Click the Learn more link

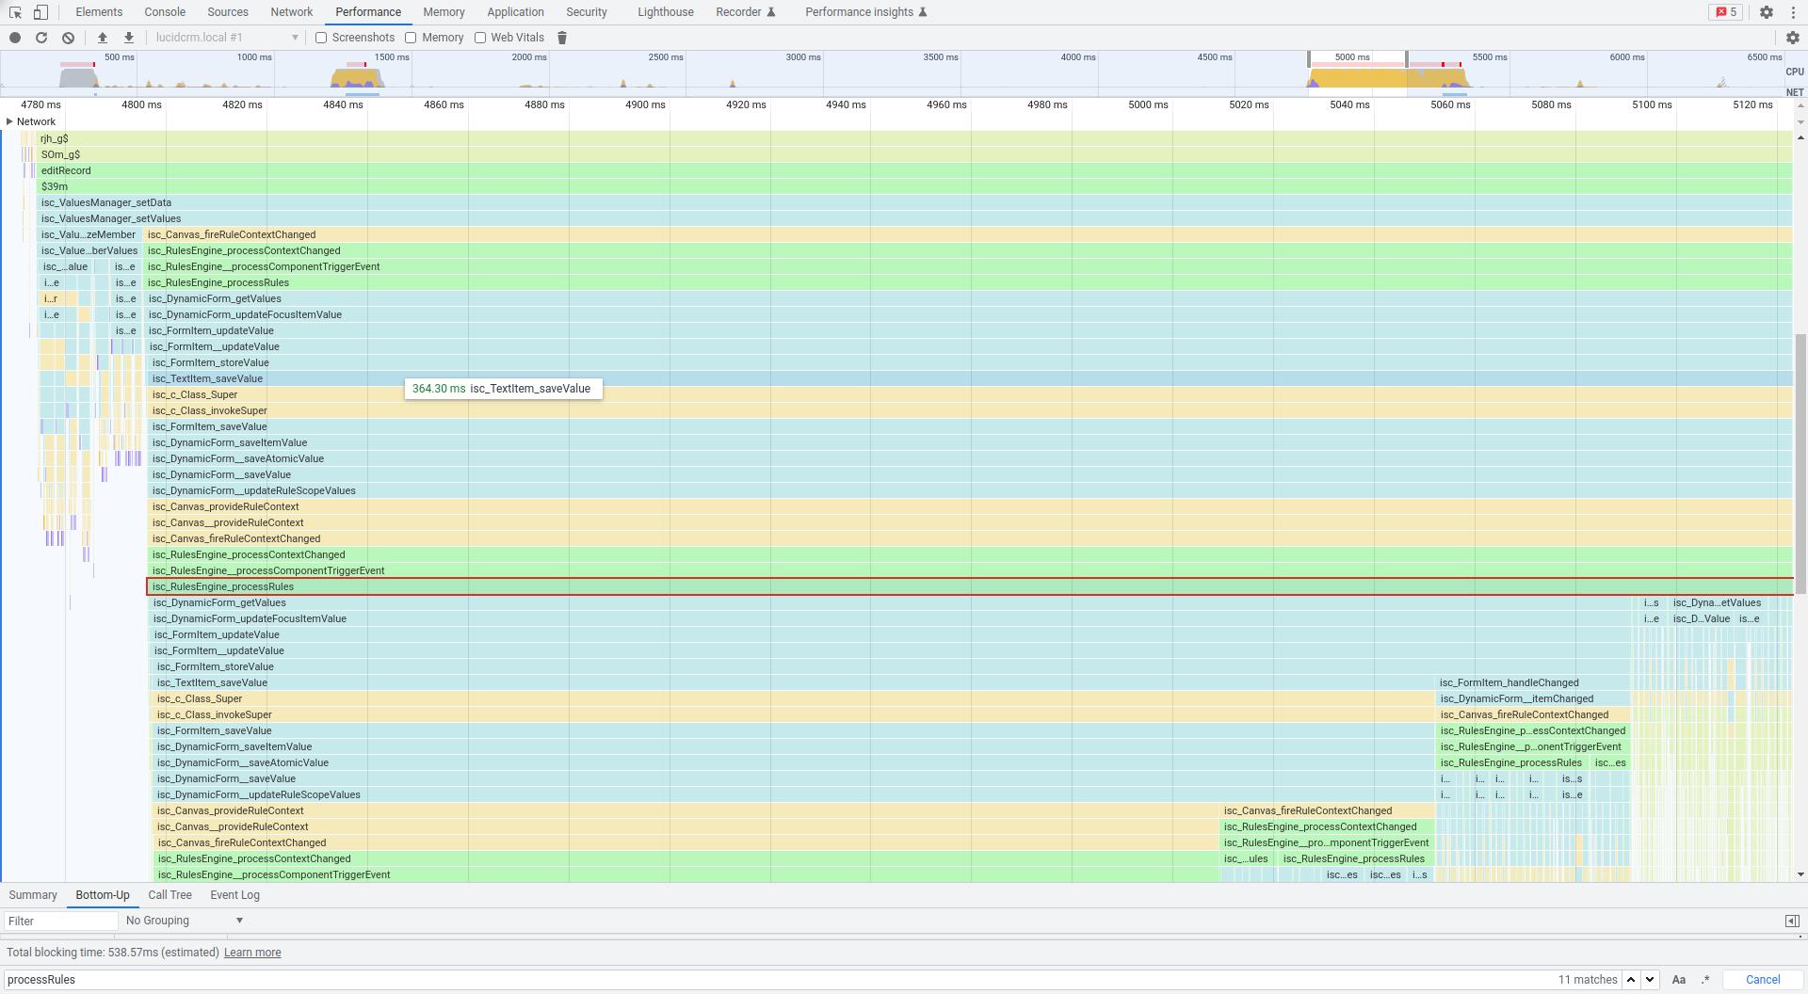point(252,953)
